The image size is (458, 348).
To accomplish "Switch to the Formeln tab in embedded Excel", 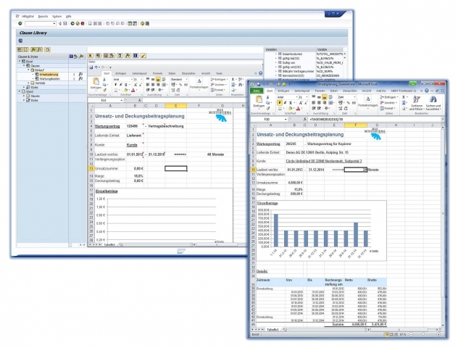I will click(x=157, y=73).
